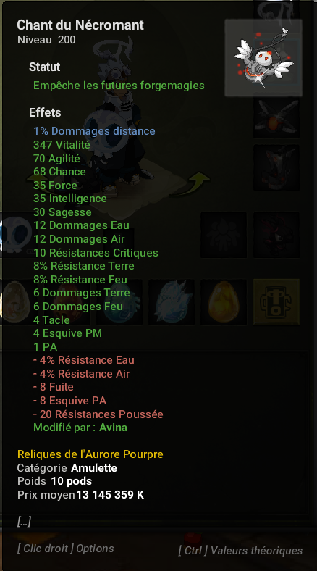The width and height of the screenshot is (317, 571).
Task: Select the dark equipment slot under the winged item
Action: (276, 167)
